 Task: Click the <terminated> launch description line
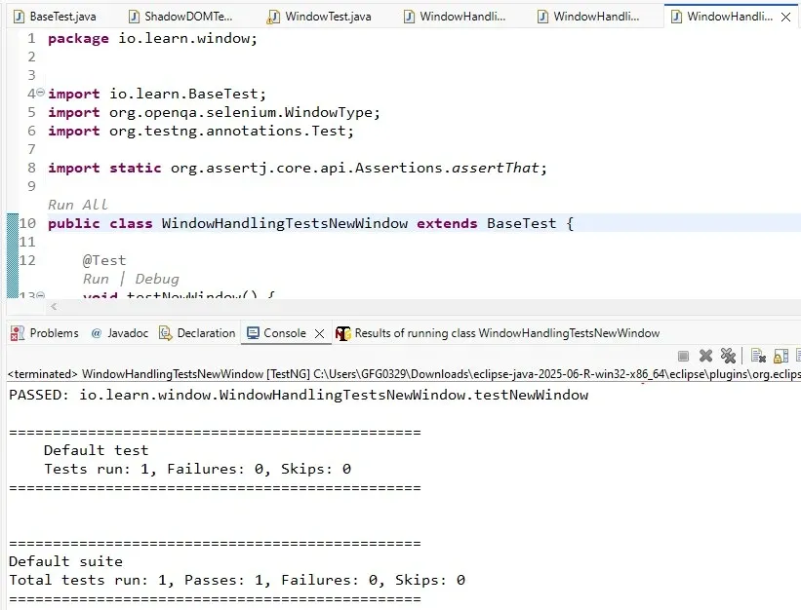(x=404, y=374)
